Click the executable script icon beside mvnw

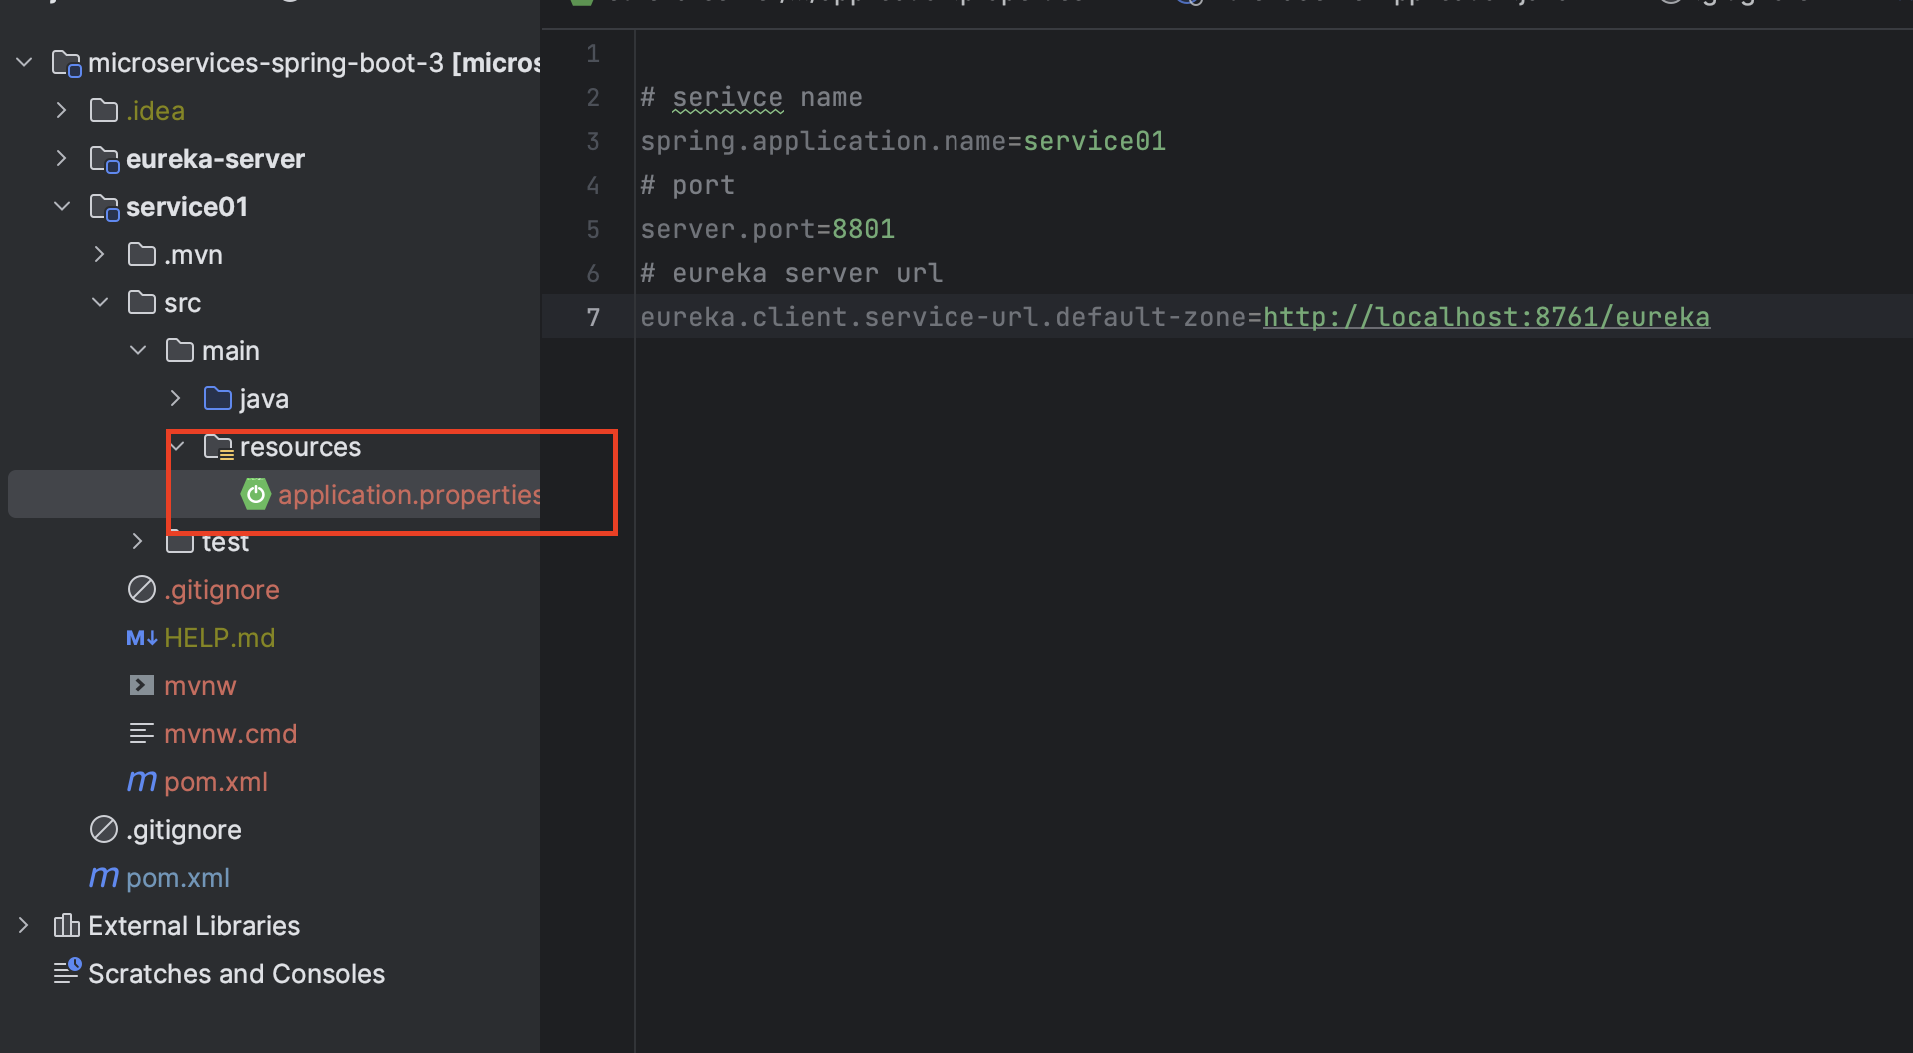[141, 685]
